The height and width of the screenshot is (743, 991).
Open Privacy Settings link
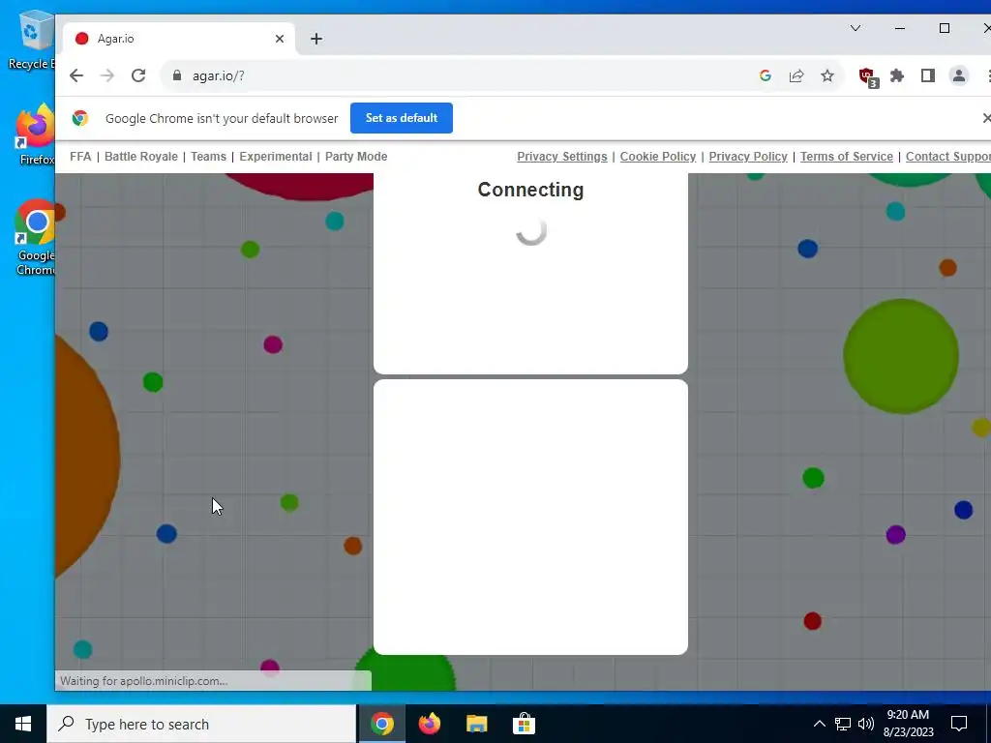point(562,157)
